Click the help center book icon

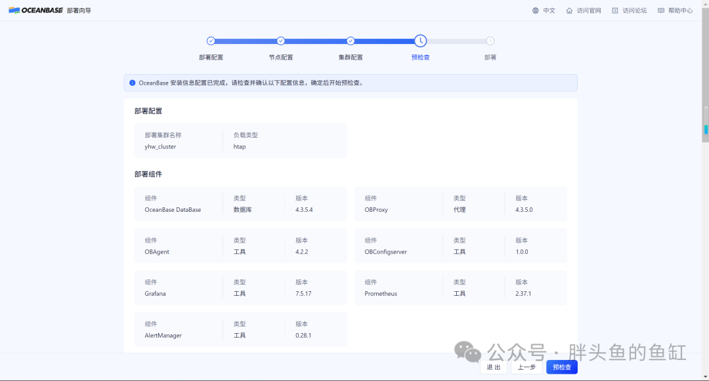click(x=661, y=10)
